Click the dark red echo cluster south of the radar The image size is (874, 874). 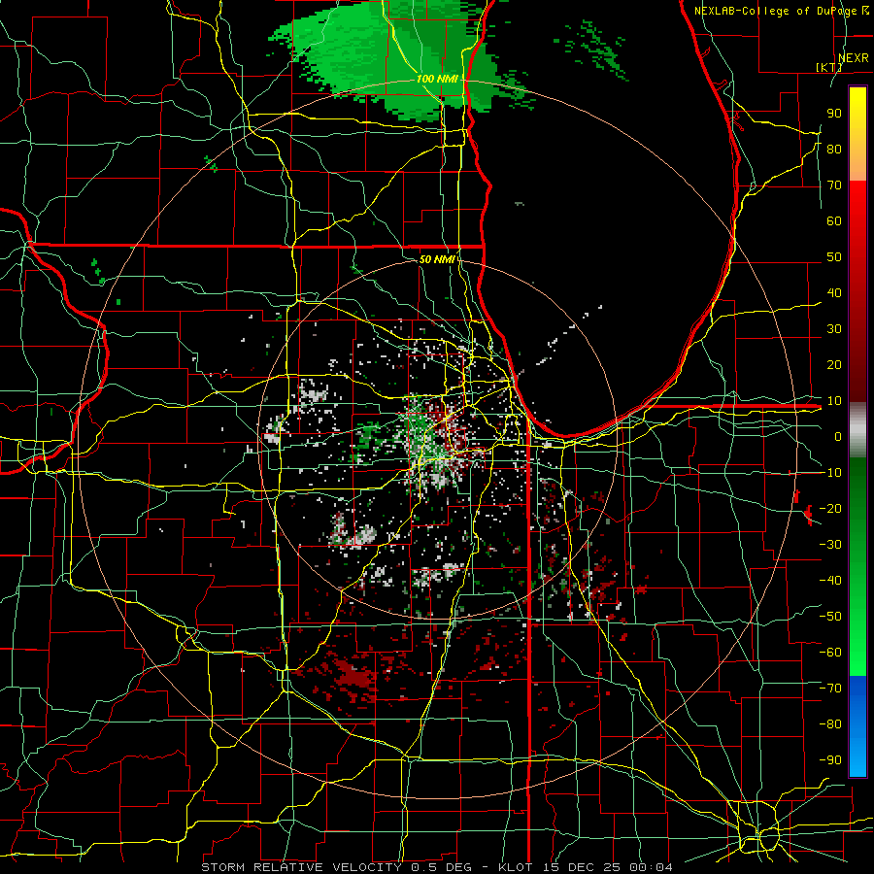click(353, 676)
